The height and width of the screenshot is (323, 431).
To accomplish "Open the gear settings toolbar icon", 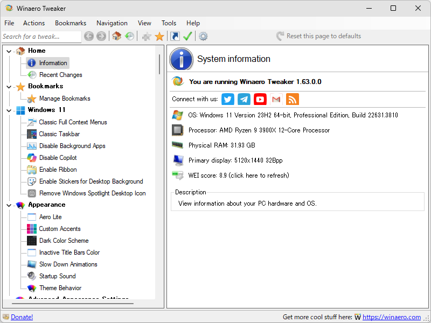I will tap(203, 36).
